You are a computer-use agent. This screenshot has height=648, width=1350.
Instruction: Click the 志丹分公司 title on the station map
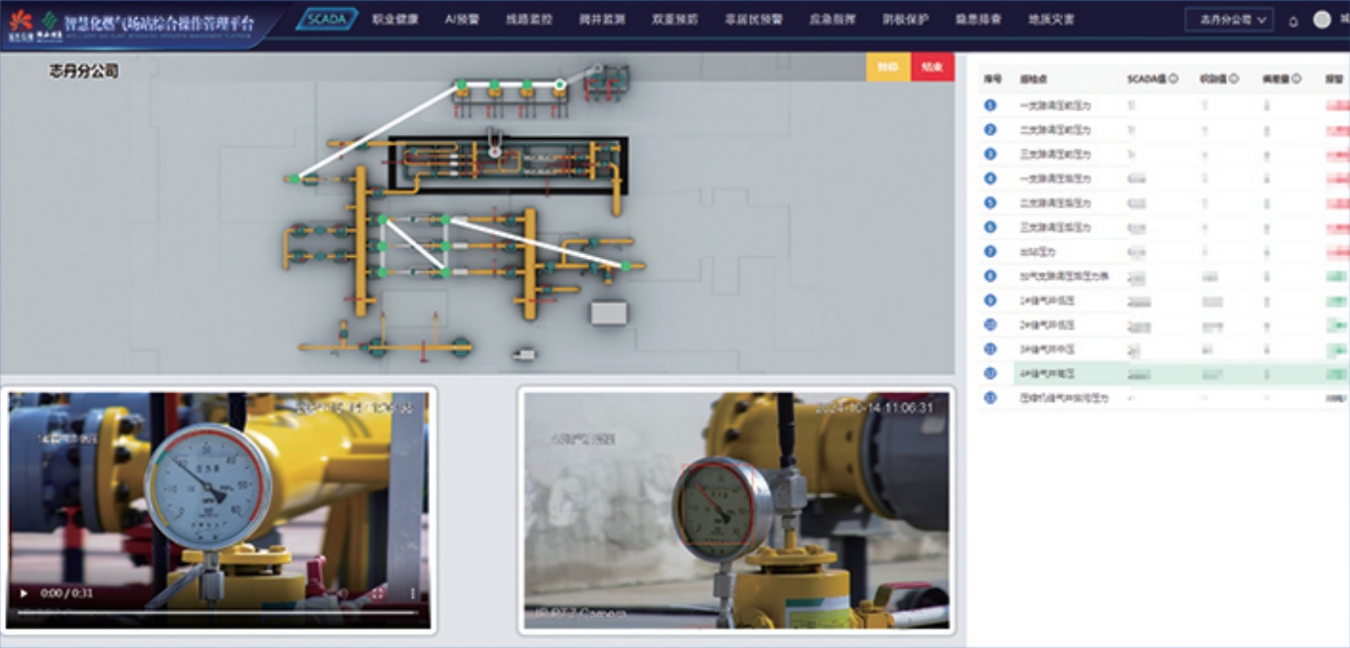pos(83,71)
